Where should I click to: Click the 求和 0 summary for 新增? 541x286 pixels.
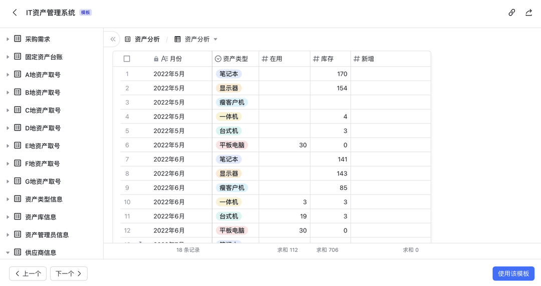411,250
